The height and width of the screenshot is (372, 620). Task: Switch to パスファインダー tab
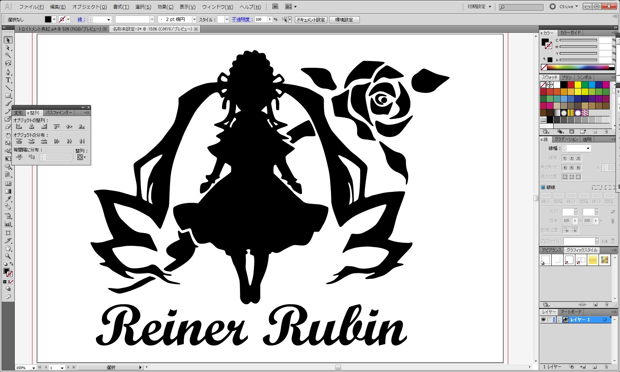[59, 113]
